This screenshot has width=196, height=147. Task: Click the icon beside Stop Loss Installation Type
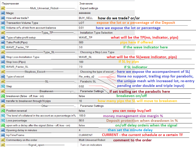[x=3, y=57]
